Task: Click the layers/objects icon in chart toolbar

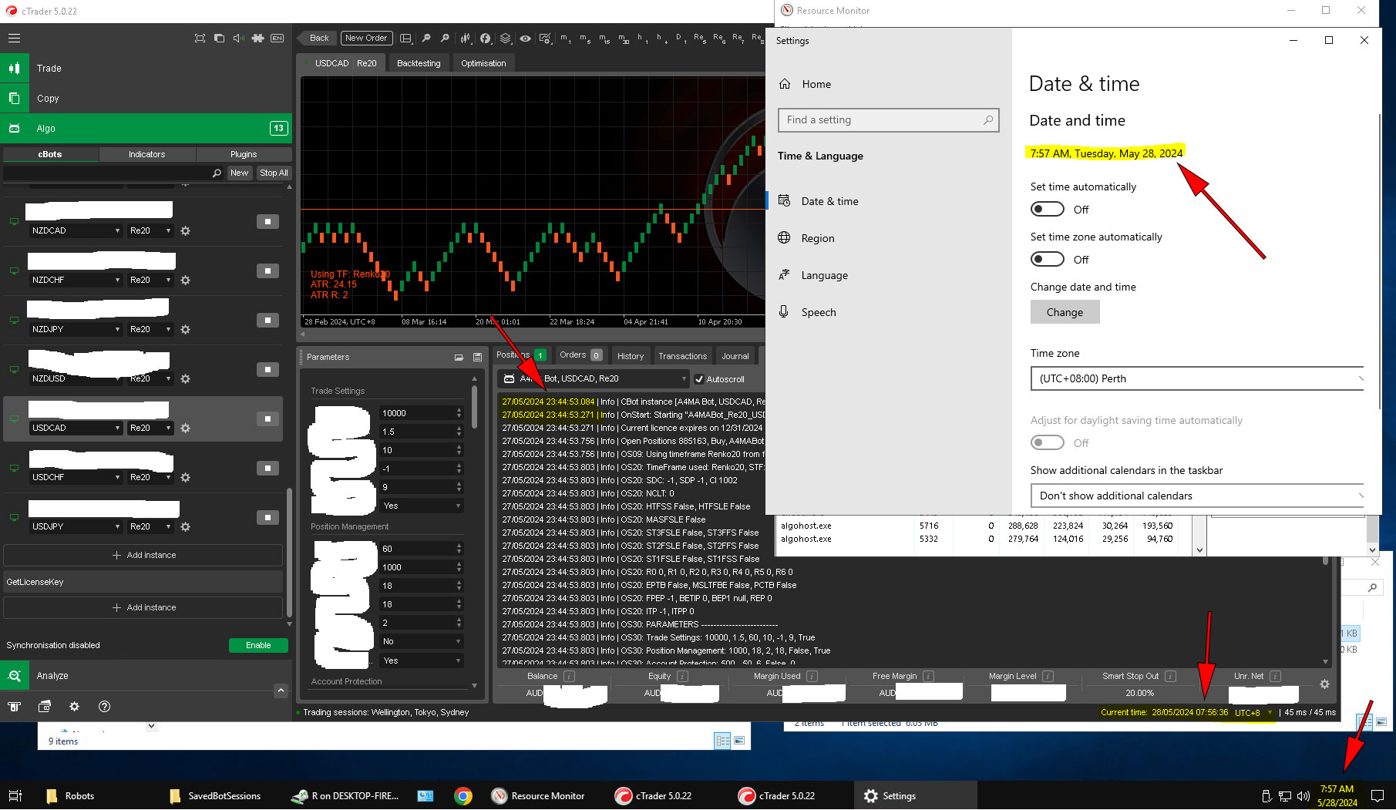Action: click(505, 38)
